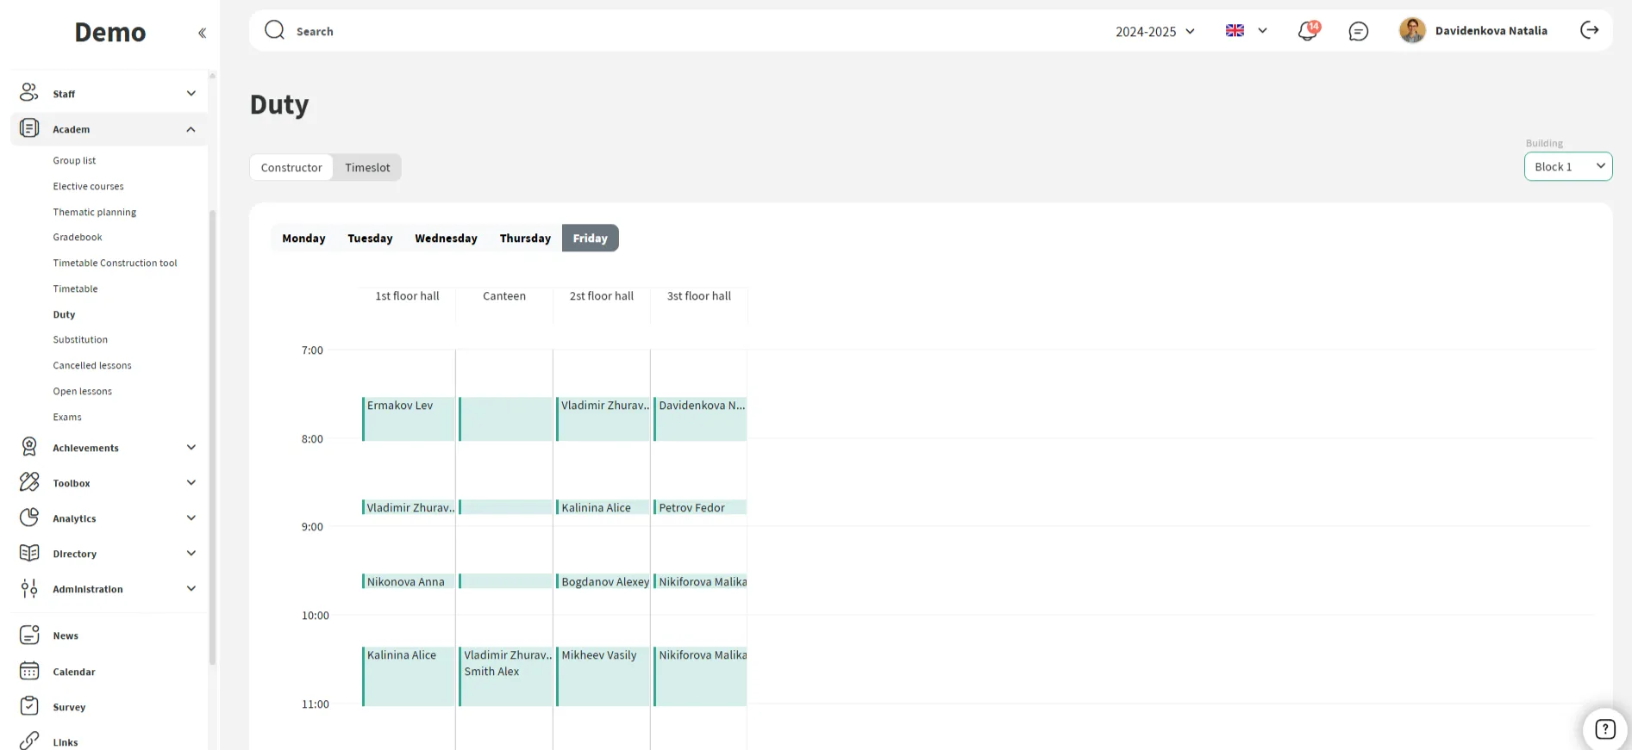
Task: Click the Survey sidebar icon
Action: (29, 706)
